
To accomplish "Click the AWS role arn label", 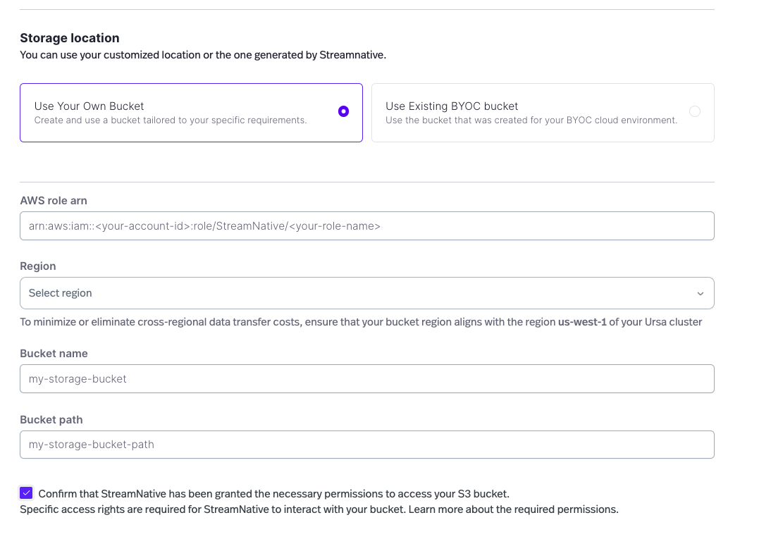I will pos(54,201).
